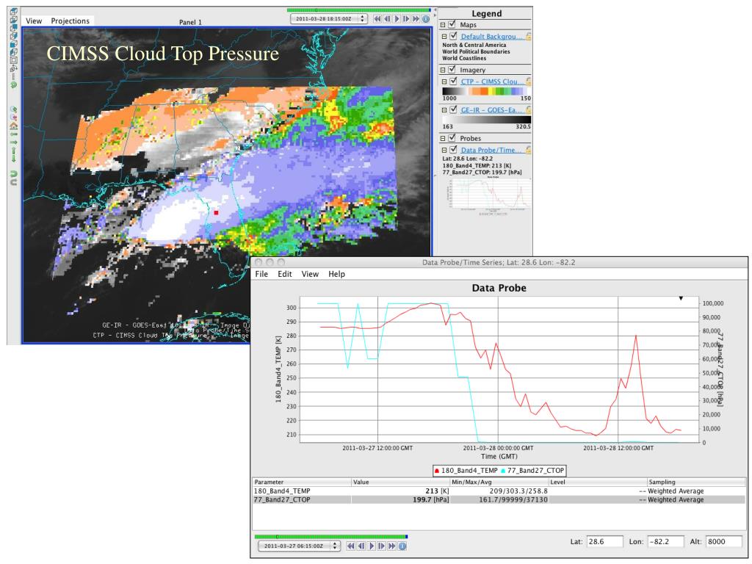
Task: Click the GE-IR grayscale bar 163 to 320.5
Action: click(x=486, y=120)
